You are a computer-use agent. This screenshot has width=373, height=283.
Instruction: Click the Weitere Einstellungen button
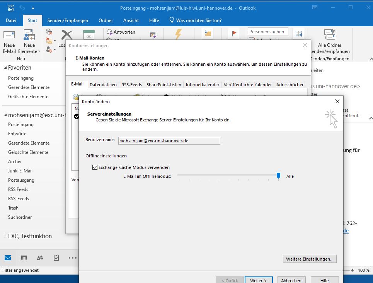point(310,259)
